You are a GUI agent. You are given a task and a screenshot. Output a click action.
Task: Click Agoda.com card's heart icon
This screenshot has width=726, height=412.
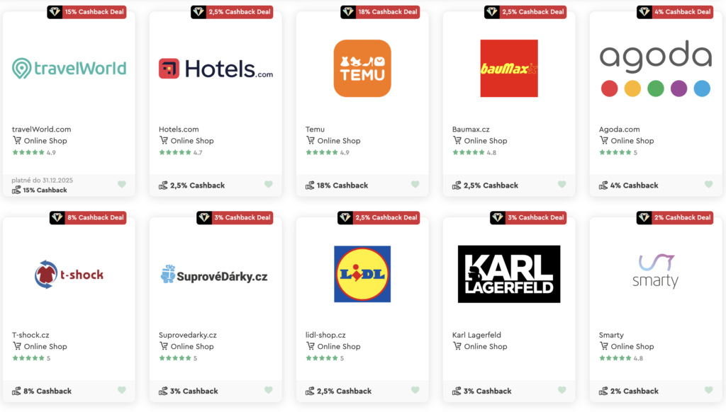pos(709,184)
